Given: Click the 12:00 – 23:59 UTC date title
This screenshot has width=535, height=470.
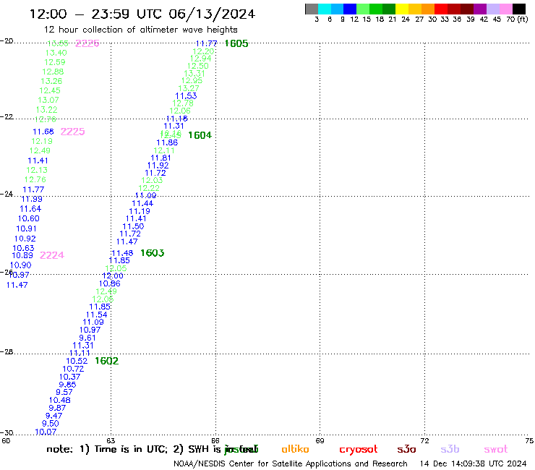Looking at the screenshot, I should (142, 14).
